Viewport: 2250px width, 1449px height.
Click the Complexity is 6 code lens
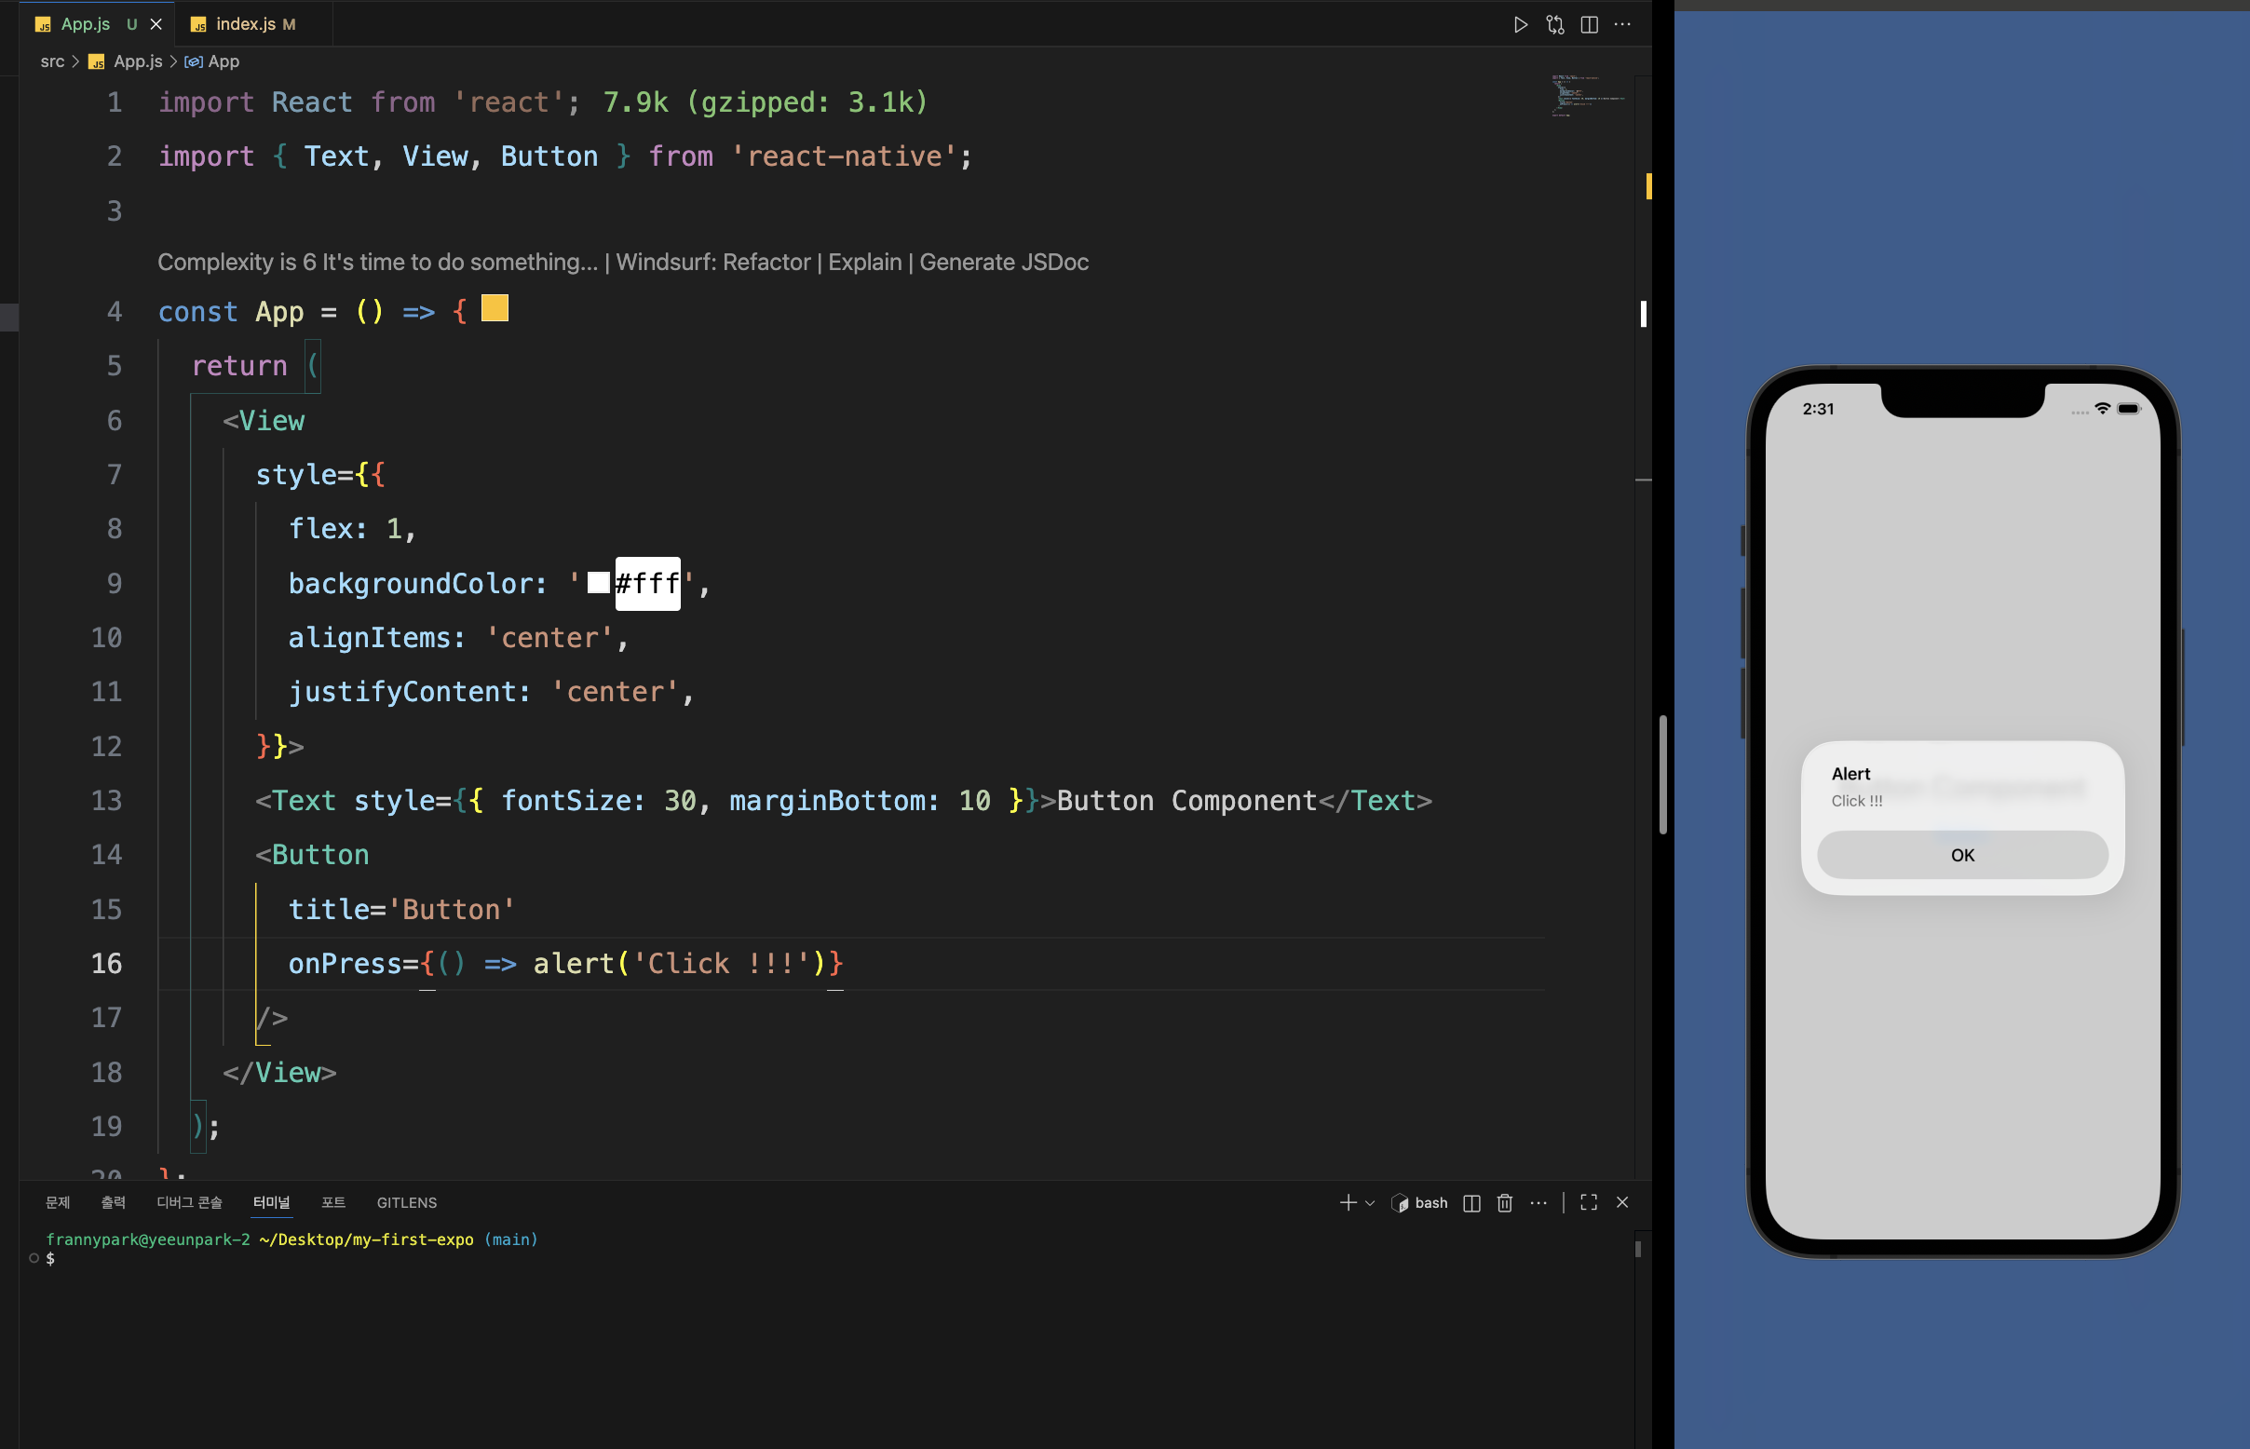[x=377, y=262]
